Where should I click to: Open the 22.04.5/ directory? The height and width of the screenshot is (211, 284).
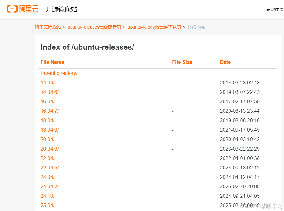(49, 168)
